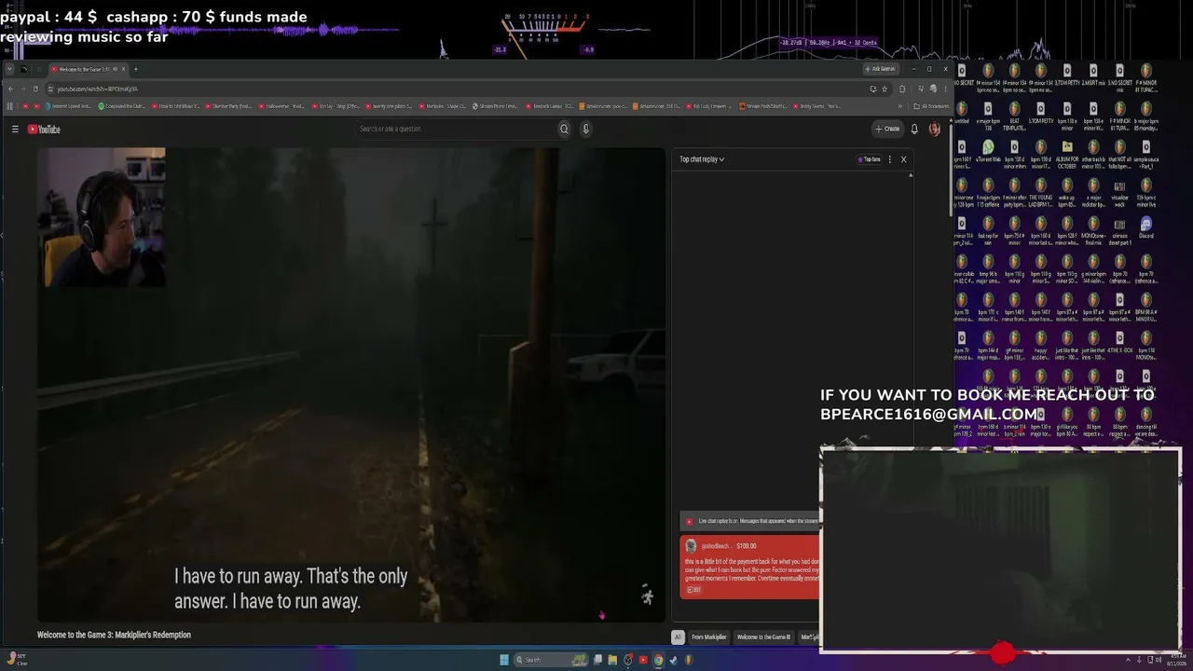The height and width of the screenshot is (671, 1193).
Task: Select the 'MONOtone - final mix' desktop file
Action: coord(1093,228)
